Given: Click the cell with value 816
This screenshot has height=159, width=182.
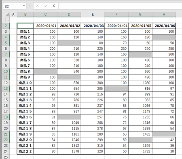Looking at the screenshot, I should click(x=140, y=89).
